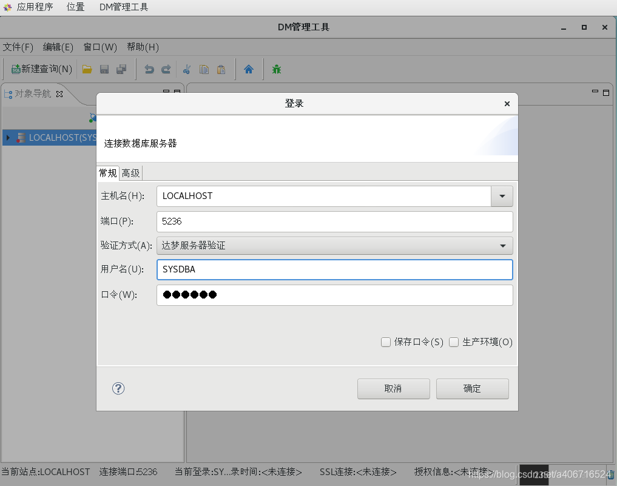
Task: Click the Save toolbar icon
Action: tap(104, 69)
